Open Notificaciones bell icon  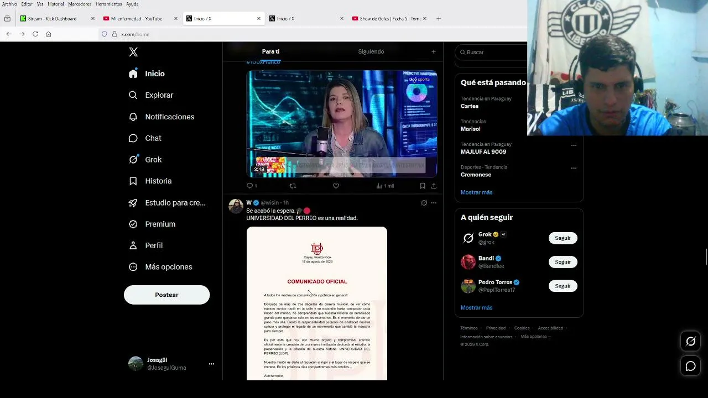133,117
